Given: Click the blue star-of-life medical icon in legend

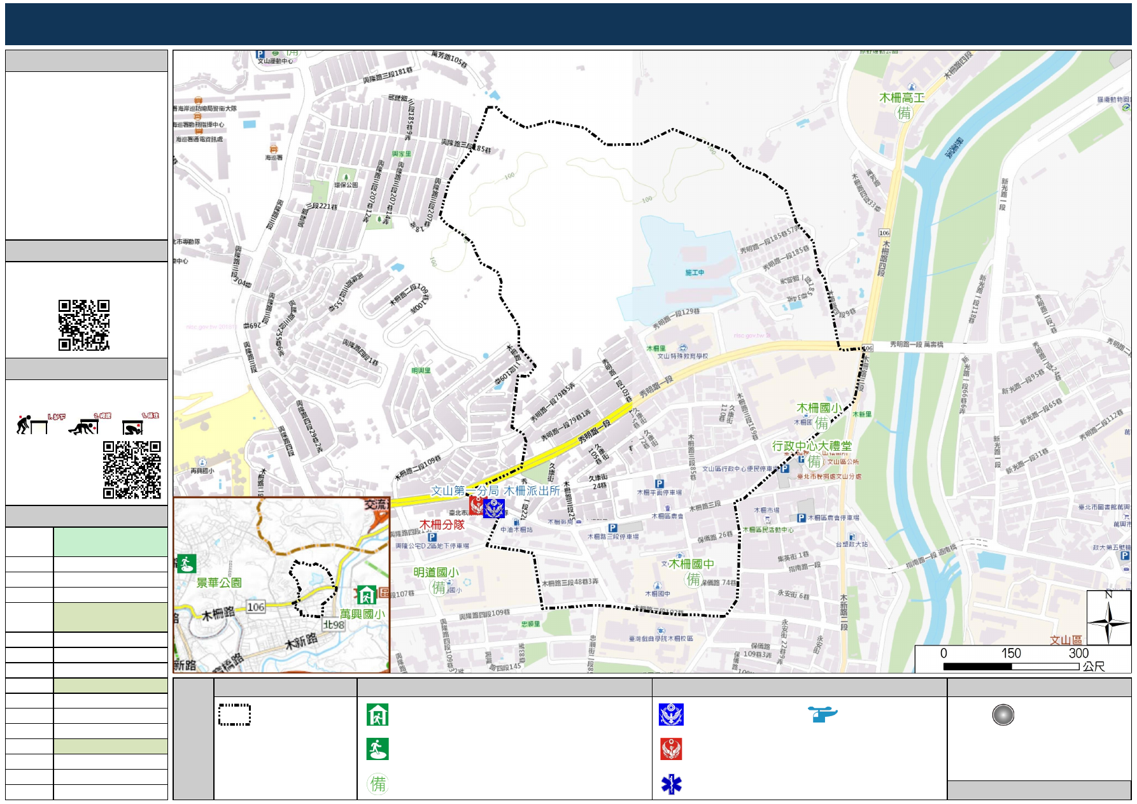Looking at the screenshot, I should (x=671, y=784).
